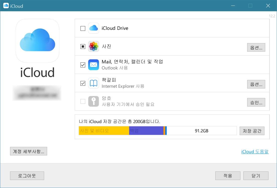
Task: Click the small iCloud icon in title bar
Action: tap(6, 6)
